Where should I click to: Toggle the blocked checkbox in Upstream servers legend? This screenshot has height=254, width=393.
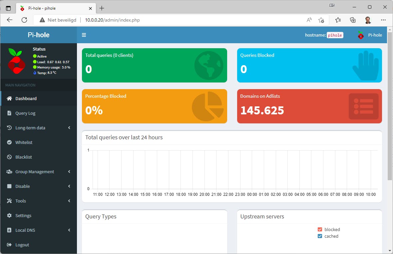pyautogui.click(x=320, y=229)
